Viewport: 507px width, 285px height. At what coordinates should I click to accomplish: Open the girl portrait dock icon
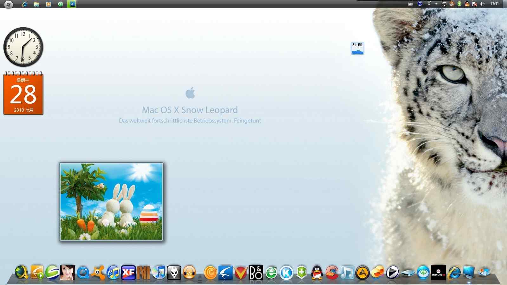coord(68,273)
